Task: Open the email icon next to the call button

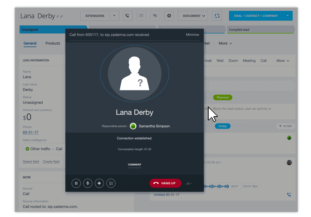Action: pos(141,15)
